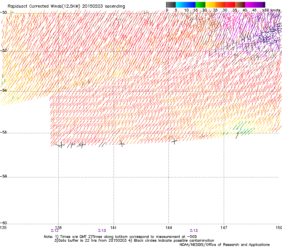Click the -56 latitude axis label
The height and width of the screenshot is (247, 282).
(4, 132)
